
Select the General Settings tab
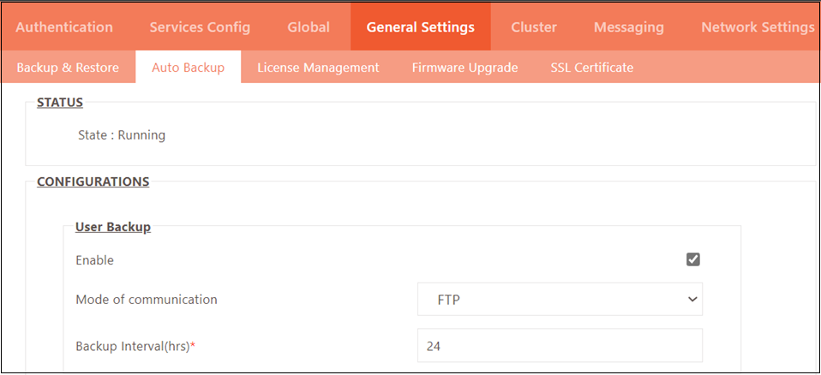[421, 27]
